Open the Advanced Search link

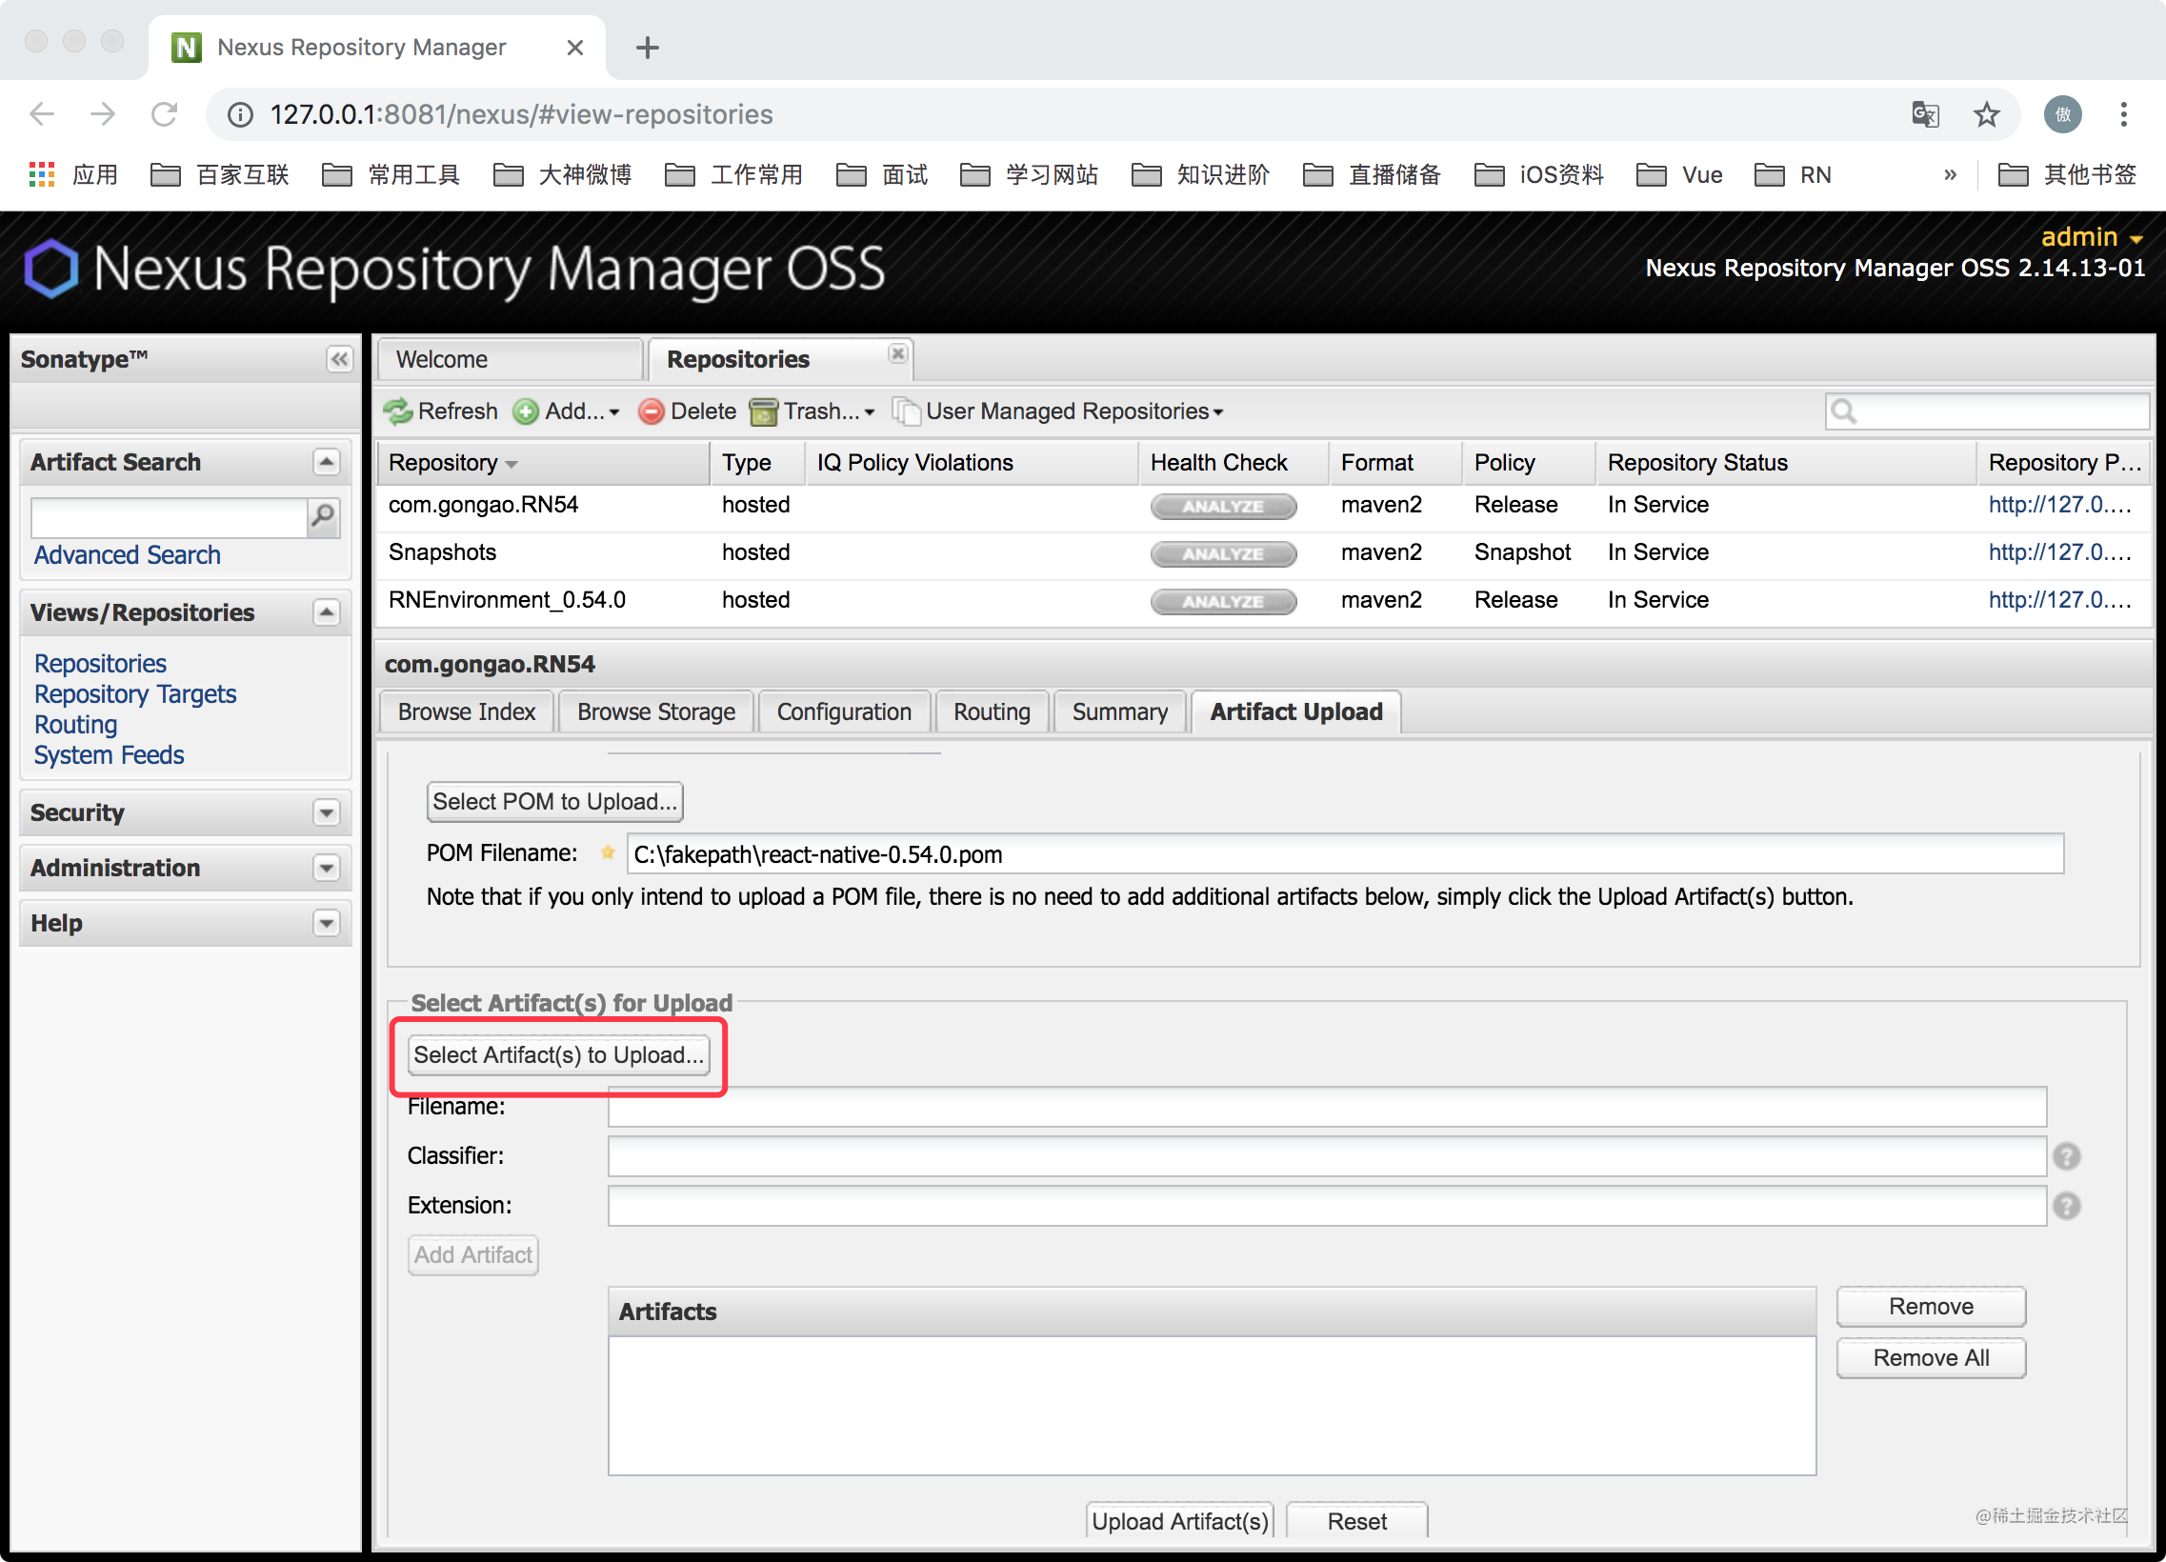pos(127,554)
